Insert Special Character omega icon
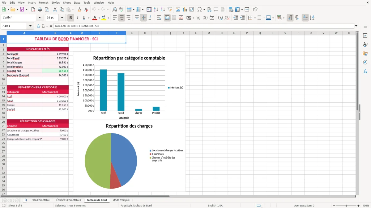371x208 pixels. (x=199, y=10)
